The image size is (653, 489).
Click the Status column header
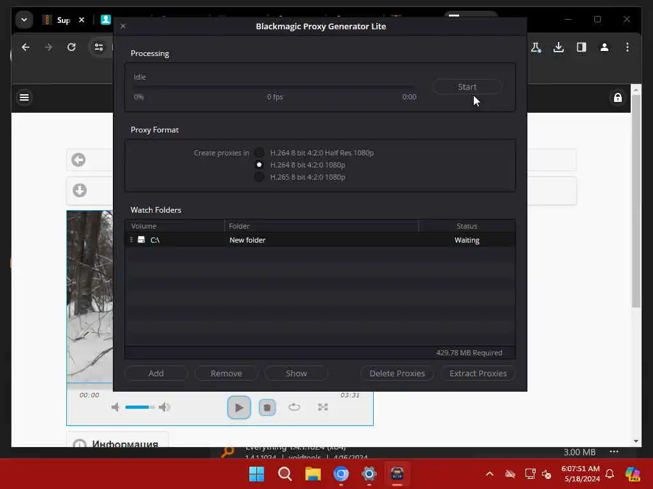tap(467, 226)
